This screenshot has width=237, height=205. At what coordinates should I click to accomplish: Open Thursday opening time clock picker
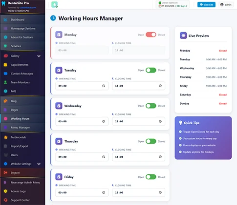[104, 157]
